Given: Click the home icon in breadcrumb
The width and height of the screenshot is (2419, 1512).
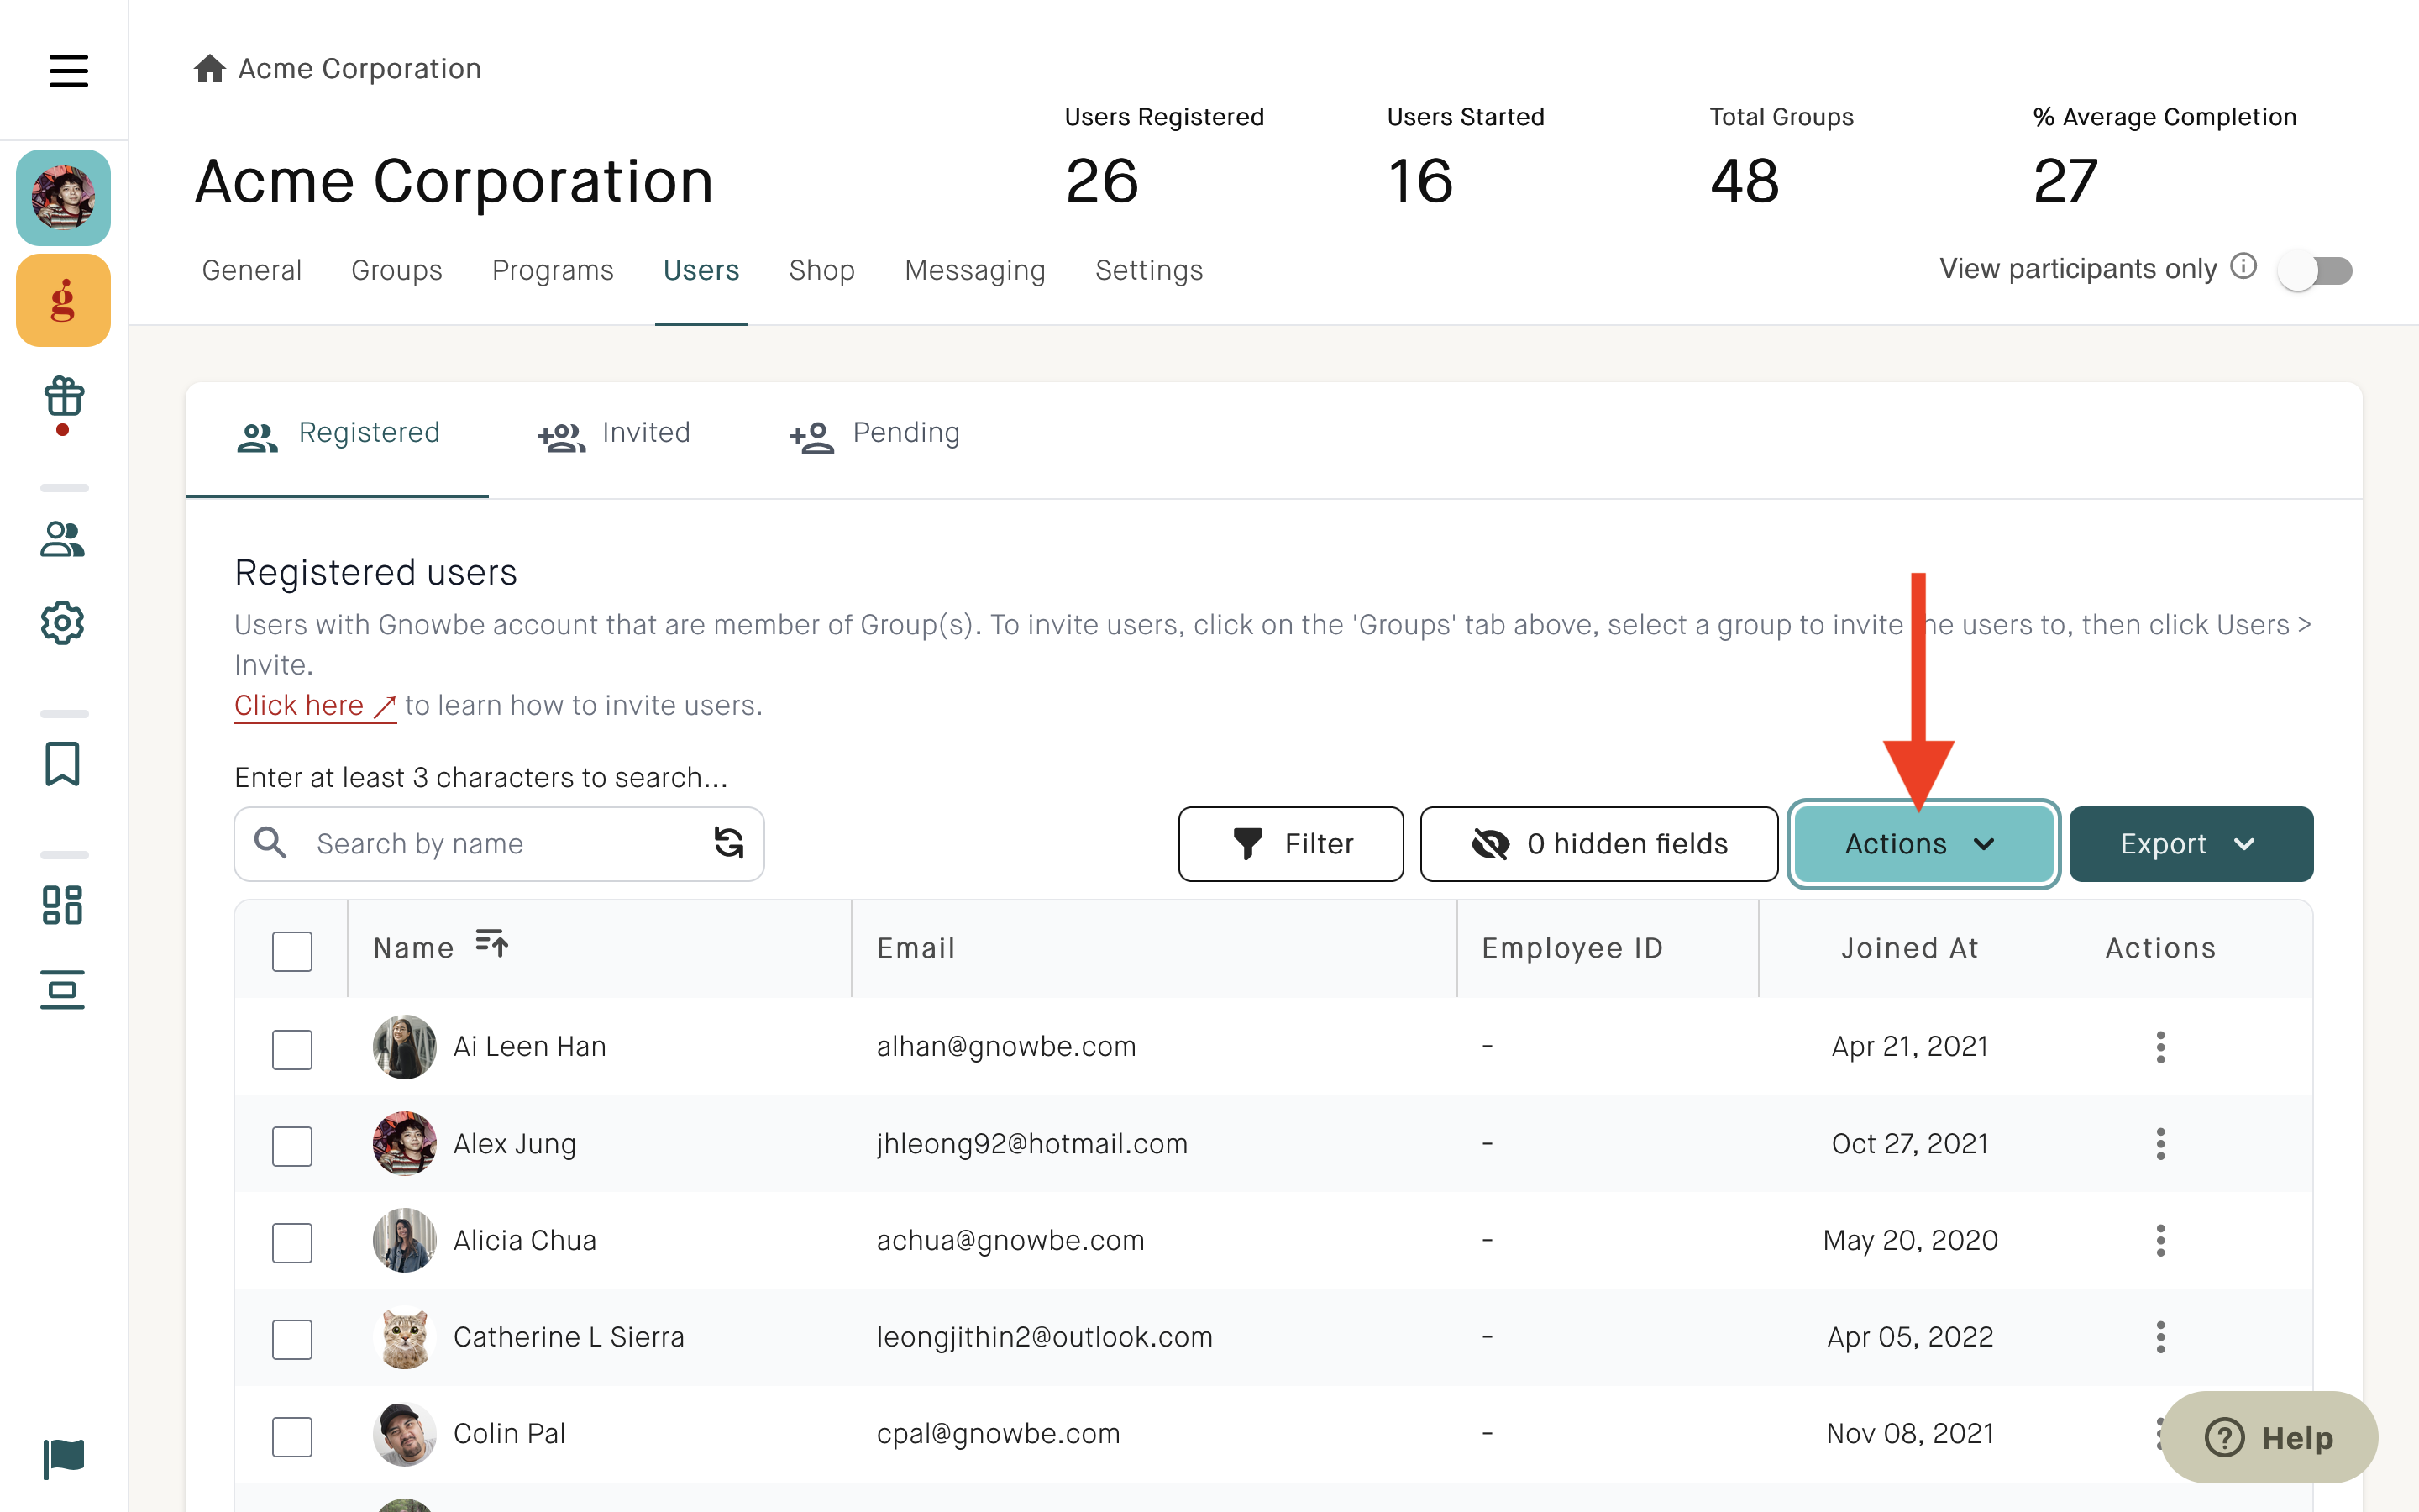Looking at the screenshot, I should (x=209, y=68).
